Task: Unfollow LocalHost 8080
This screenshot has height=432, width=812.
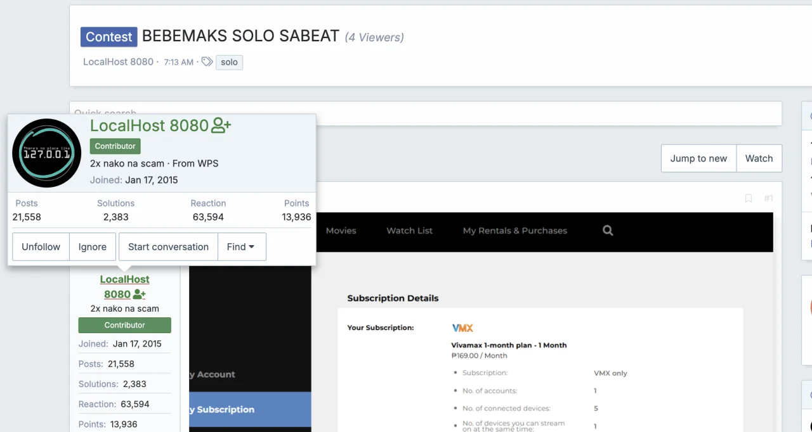Action: pos(41,247)
